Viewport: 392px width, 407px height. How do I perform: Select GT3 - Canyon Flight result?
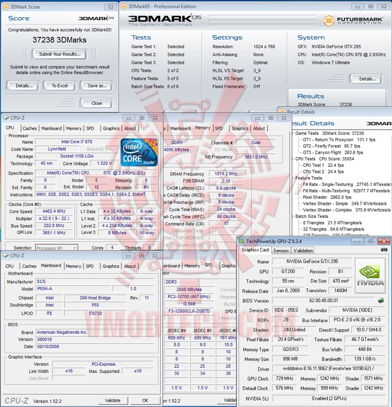[333, 152]
